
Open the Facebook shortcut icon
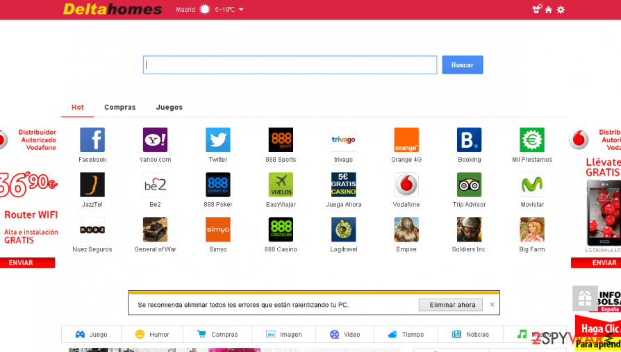click(92, 140)
